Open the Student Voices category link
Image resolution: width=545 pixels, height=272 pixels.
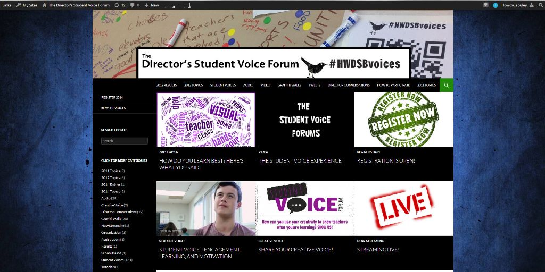[112, 260]
